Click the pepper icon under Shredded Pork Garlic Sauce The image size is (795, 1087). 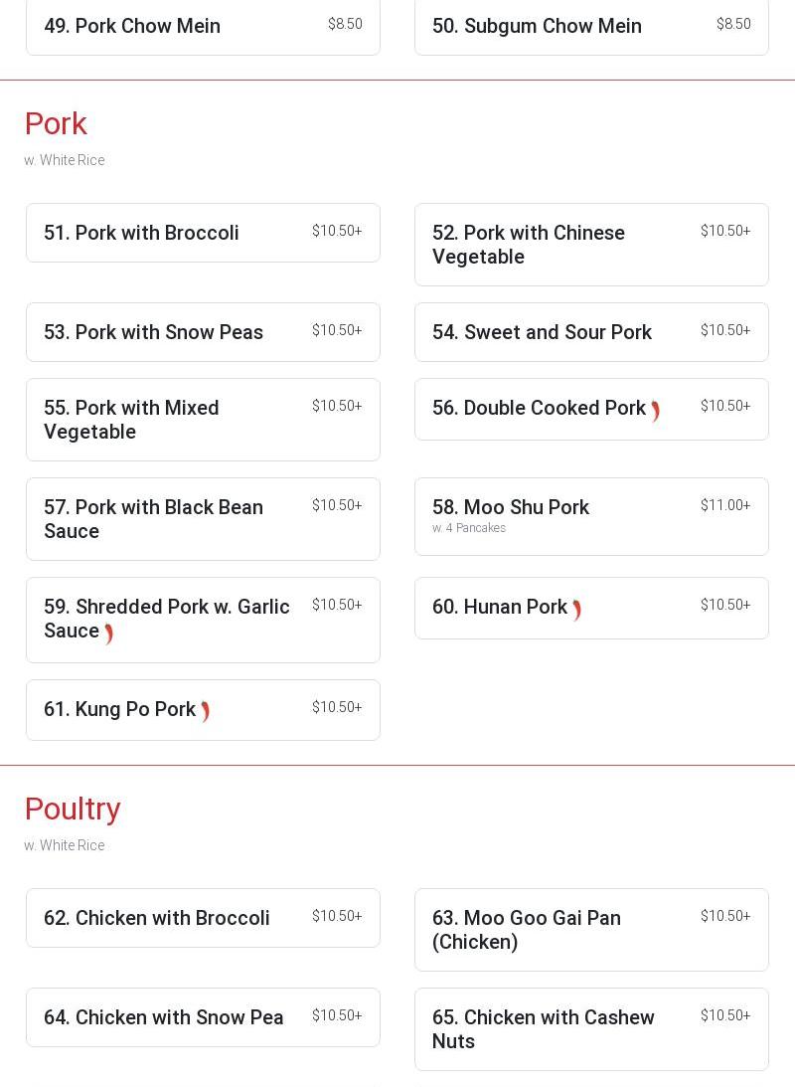[108, 634]
